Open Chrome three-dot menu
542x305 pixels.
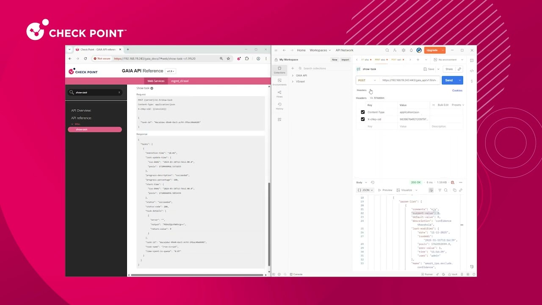(266, 58)
